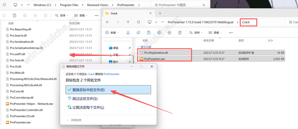Image resolution: width=298 pixels, height=129 pixels.
Task: Select the Crack folder tab
Action: pos(129,13)
